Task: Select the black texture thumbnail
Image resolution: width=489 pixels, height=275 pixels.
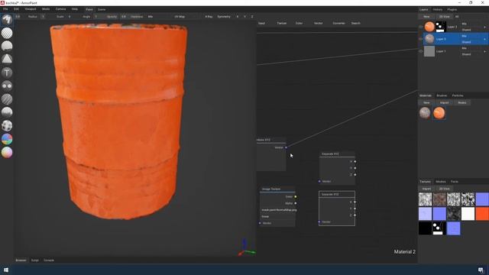Action: tap(425, 228)
